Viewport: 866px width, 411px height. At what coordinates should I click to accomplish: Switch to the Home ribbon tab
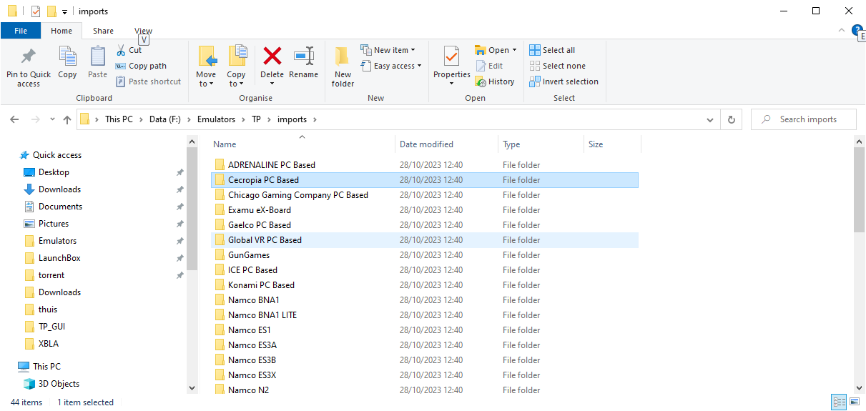[x=61, y=31]
